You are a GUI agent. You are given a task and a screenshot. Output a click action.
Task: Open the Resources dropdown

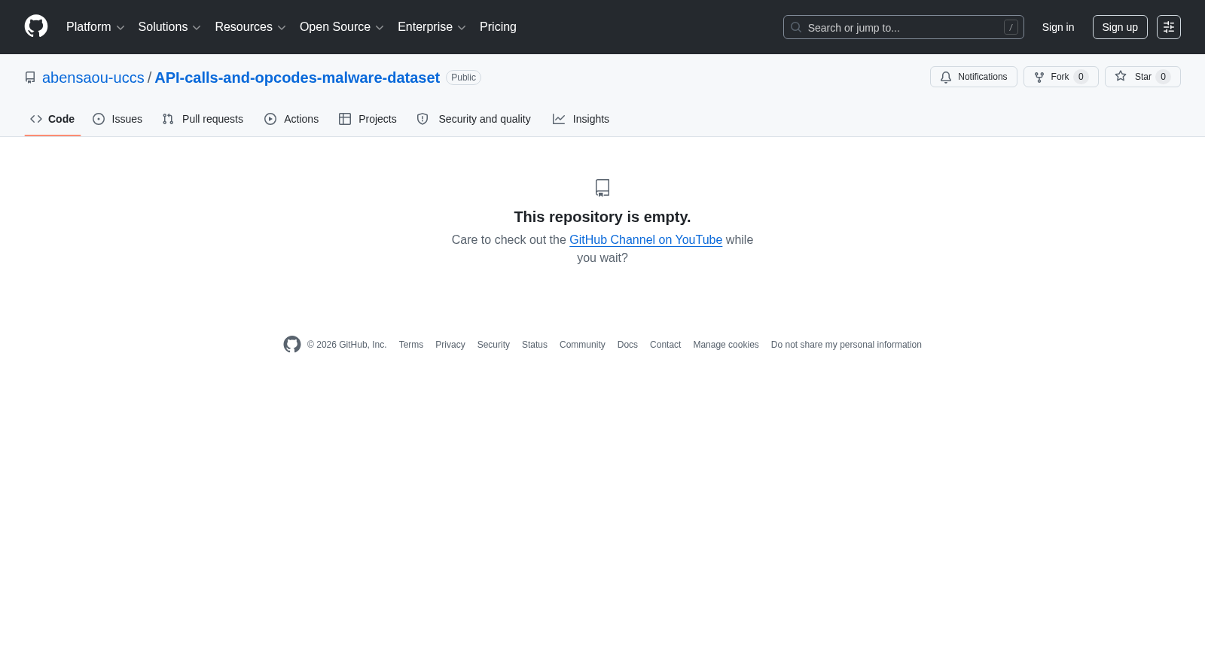point(251,27)
